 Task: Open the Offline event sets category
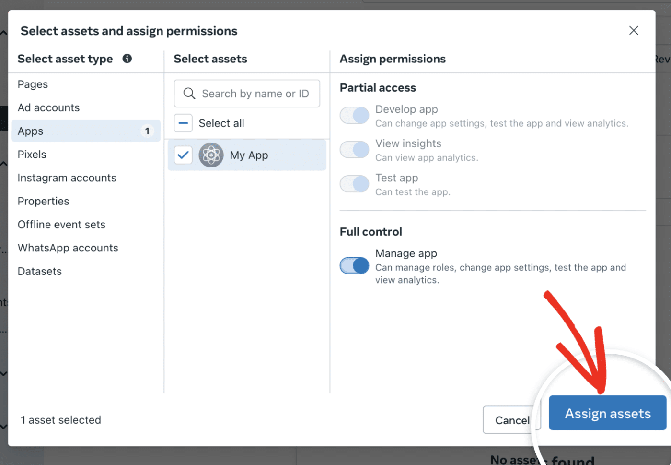click(x=61, y=224)
